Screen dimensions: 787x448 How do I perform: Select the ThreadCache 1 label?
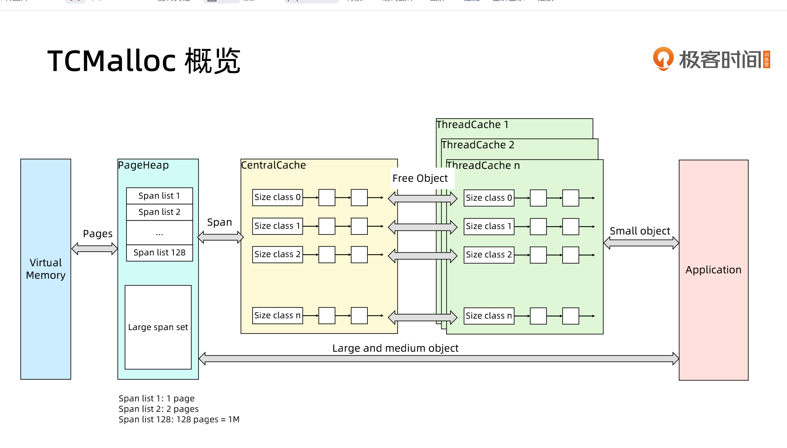pyautogui.click(x=472, y=125)
